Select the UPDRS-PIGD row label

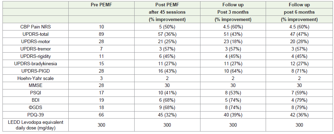(x=35, y=71)
